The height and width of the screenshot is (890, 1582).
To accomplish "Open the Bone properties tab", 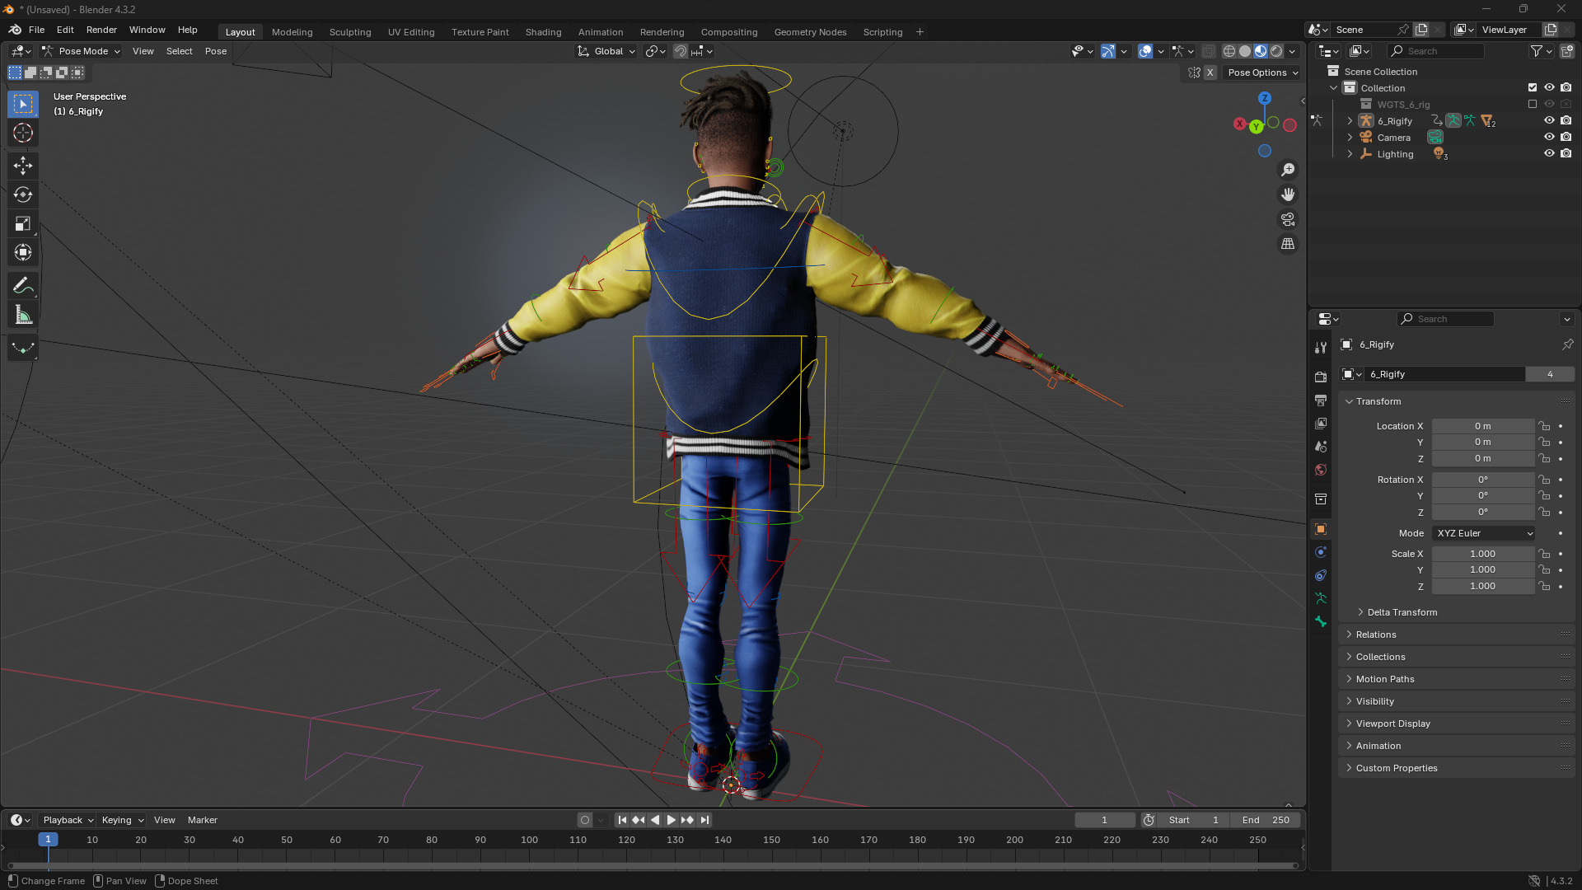I will tap(1321, 621).
